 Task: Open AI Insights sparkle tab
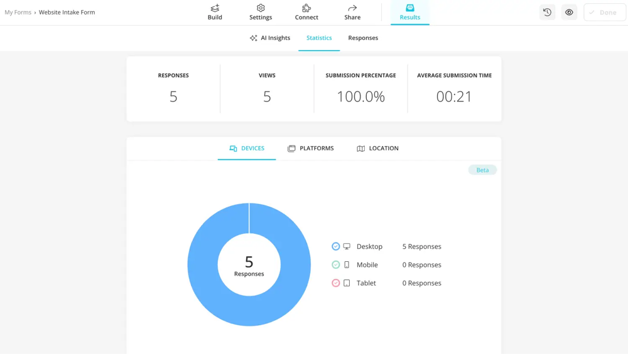click(270, 38)
